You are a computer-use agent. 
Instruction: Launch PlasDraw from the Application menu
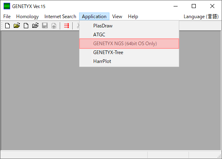[x=129, y=26]
